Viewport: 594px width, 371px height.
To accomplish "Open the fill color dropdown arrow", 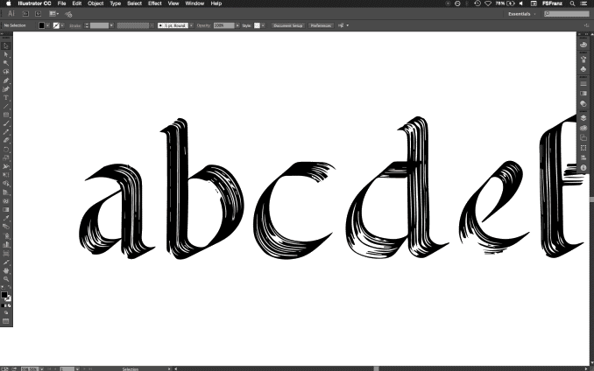I will [x=47, y=25].
